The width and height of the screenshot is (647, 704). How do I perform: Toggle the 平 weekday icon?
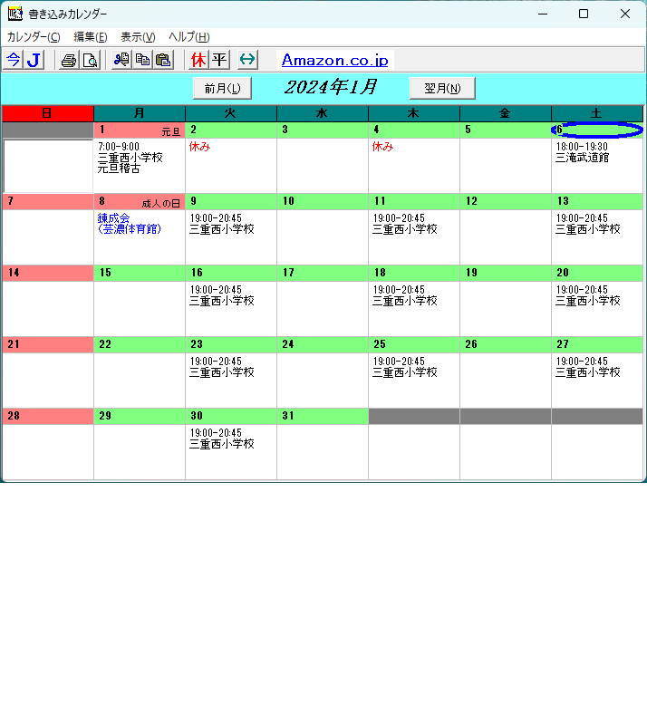click(219, 61)
